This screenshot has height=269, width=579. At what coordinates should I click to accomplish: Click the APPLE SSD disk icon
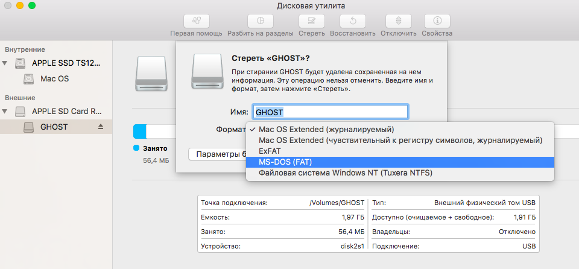21,63
